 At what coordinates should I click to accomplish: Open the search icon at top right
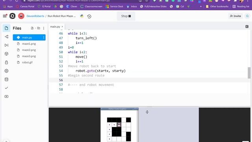(247, 16)
